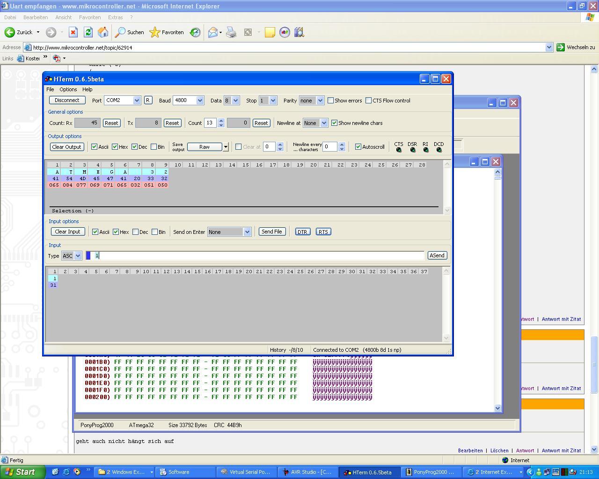Open the Port COM2 dropdown
The width and height of the screenshot is (599, 479).
tap(137, 101)
